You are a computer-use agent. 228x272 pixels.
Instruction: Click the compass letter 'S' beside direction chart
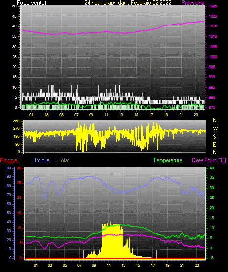coord(215,137)
